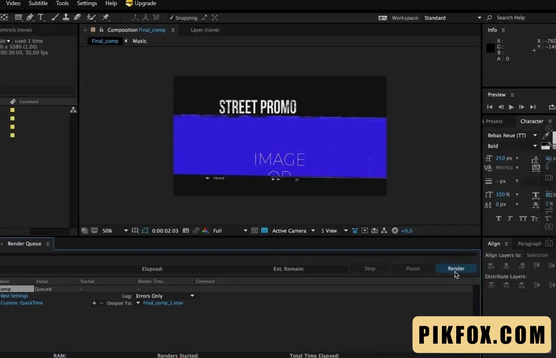Click the Stop button
The width and height of the screenshot is (556, 358).
tap(370, 268)
